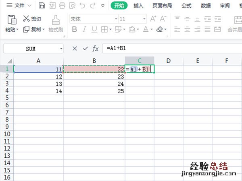Open the 文件 (File) menu

click(16, 6)
